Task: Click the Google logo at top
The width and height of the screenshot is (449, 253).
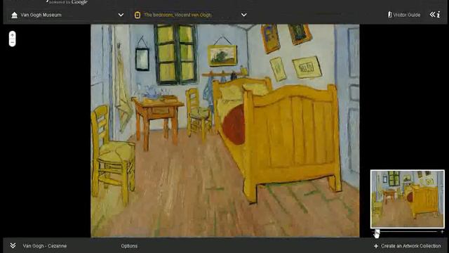Action: coord(79,2)
